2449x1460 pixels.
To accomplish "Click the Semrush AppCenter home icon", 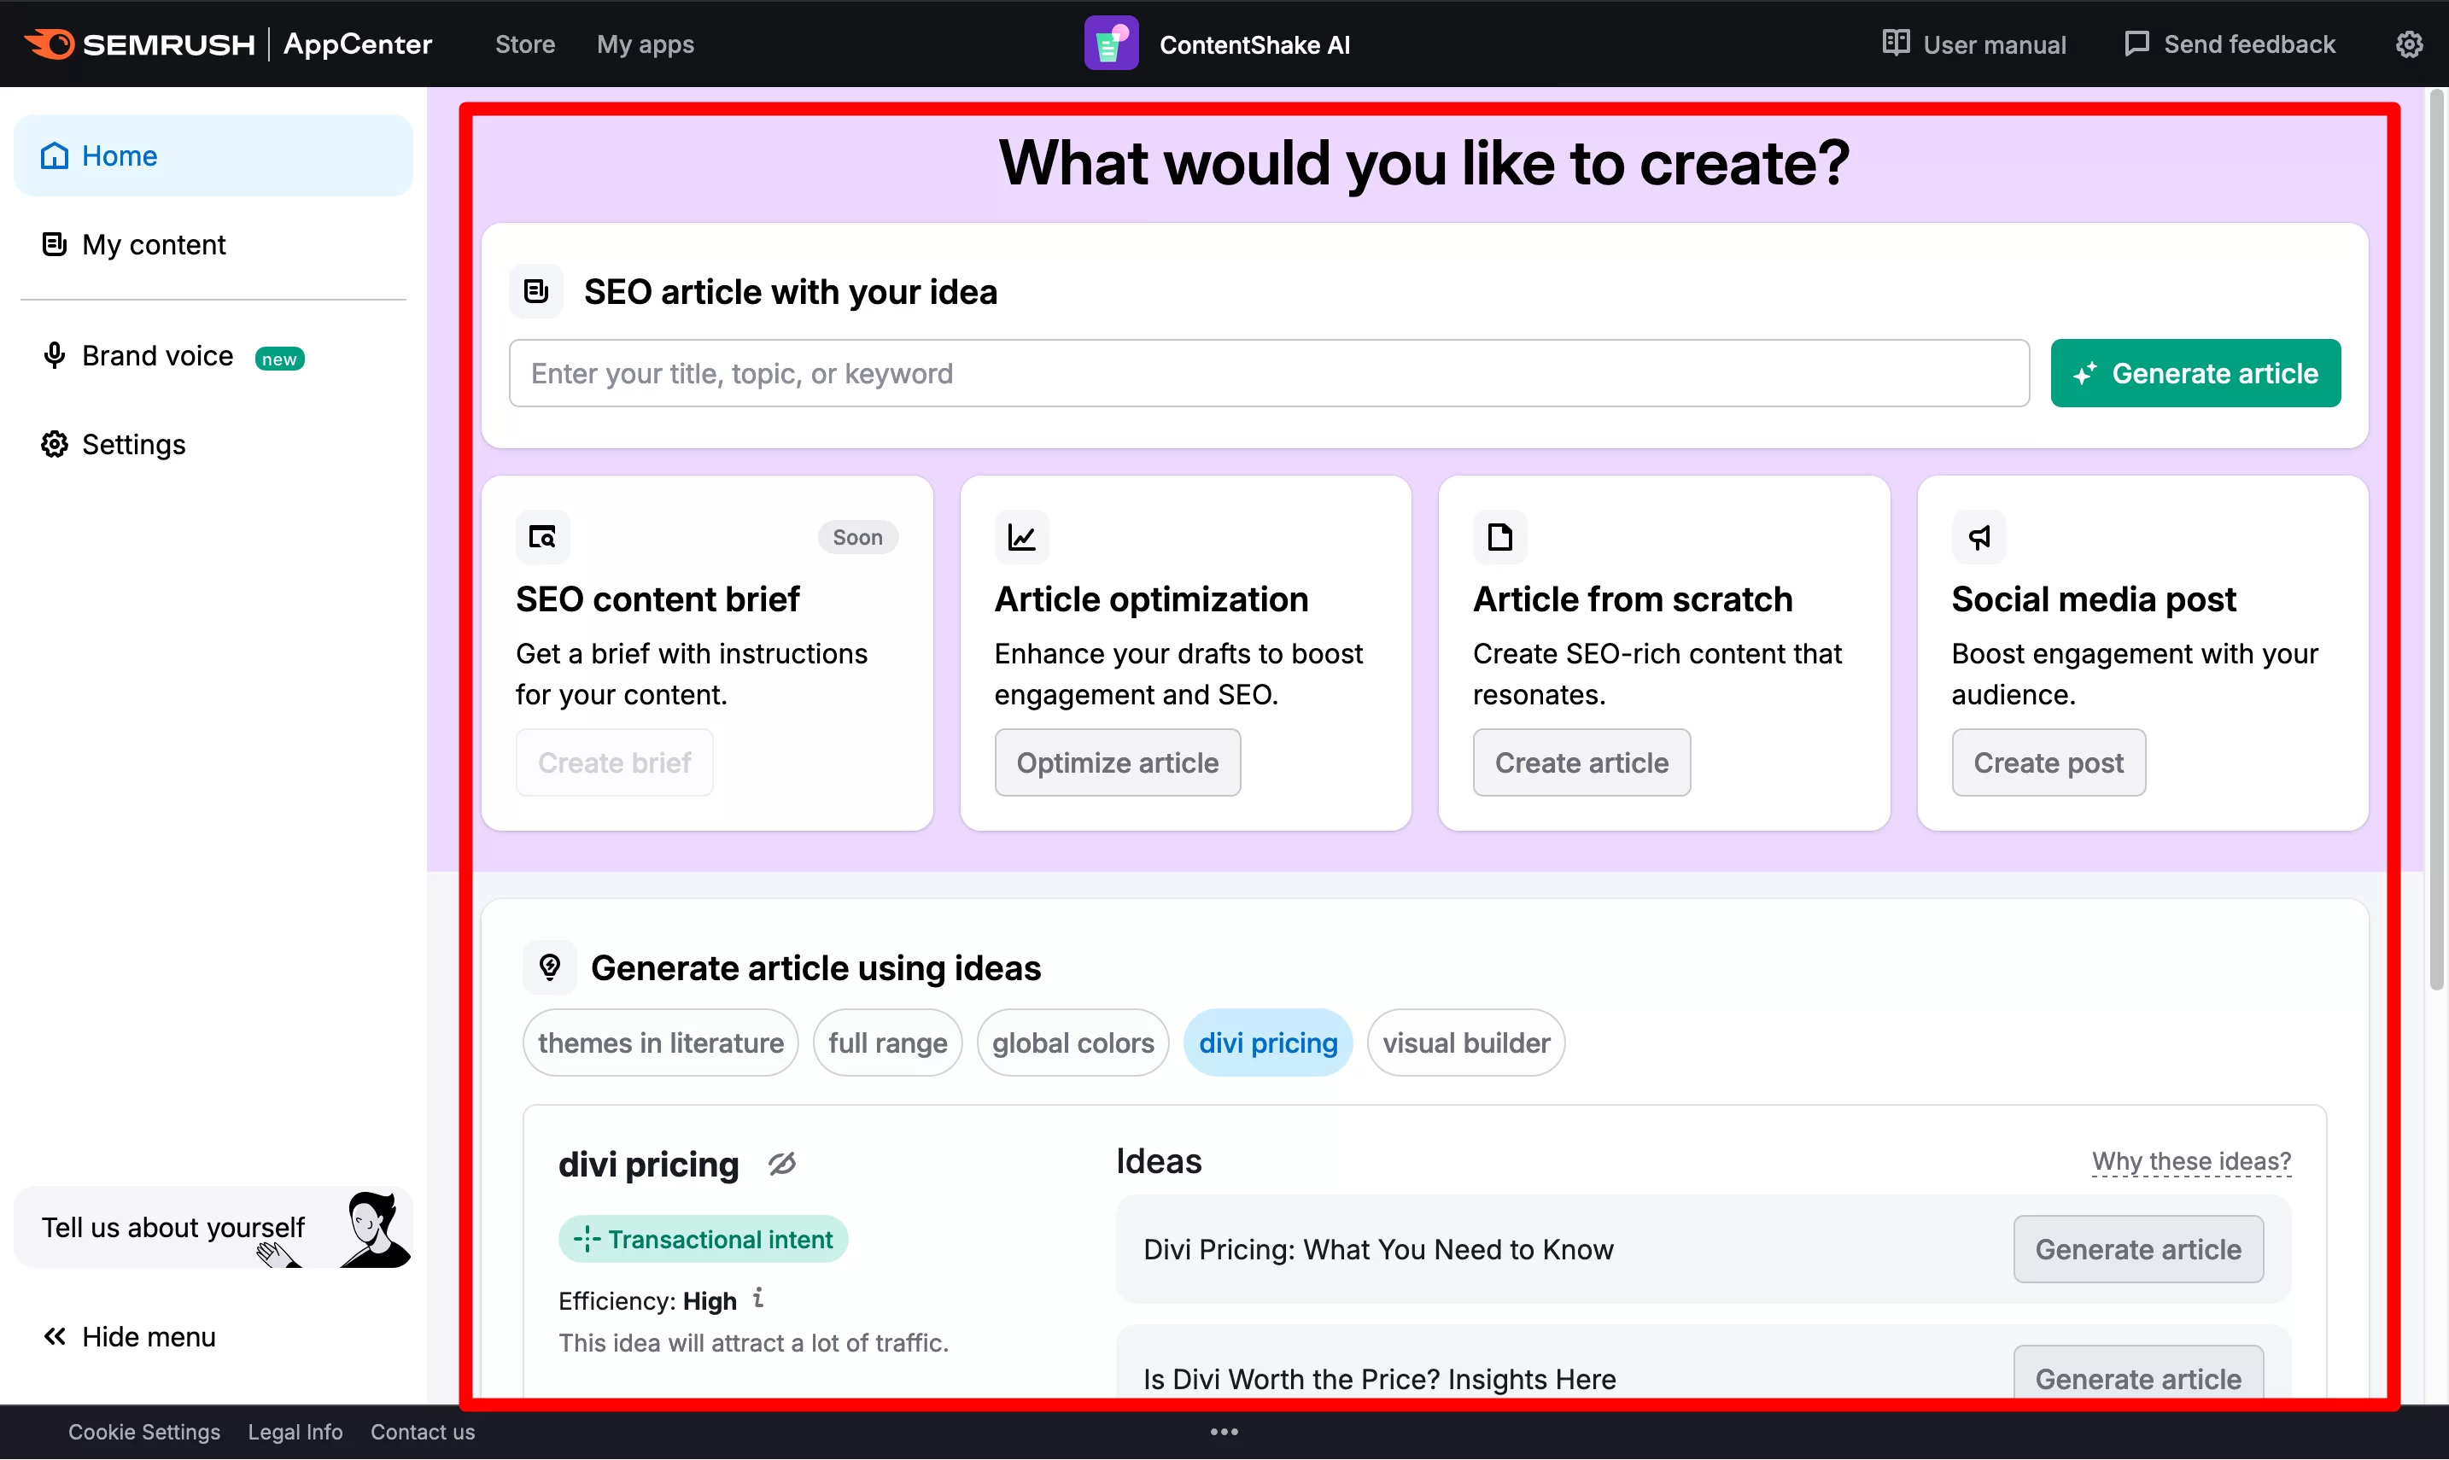I will [x=47, y=44].
